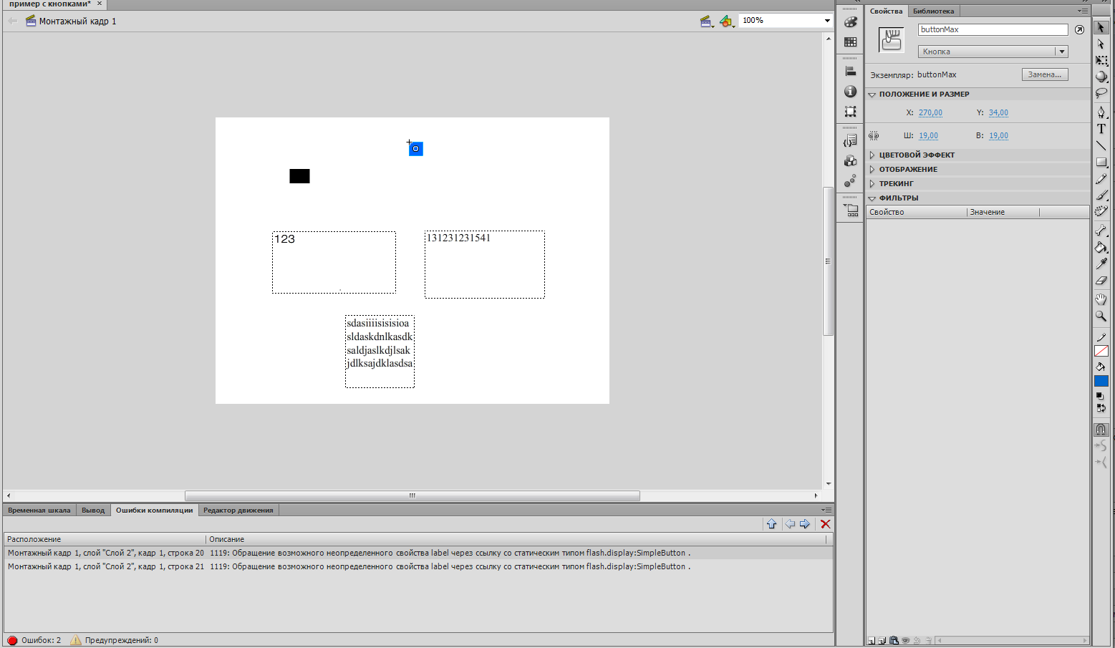Switch to the Библиотека tab
This screenshot has width=1115, height=648.
pos(933,11)
